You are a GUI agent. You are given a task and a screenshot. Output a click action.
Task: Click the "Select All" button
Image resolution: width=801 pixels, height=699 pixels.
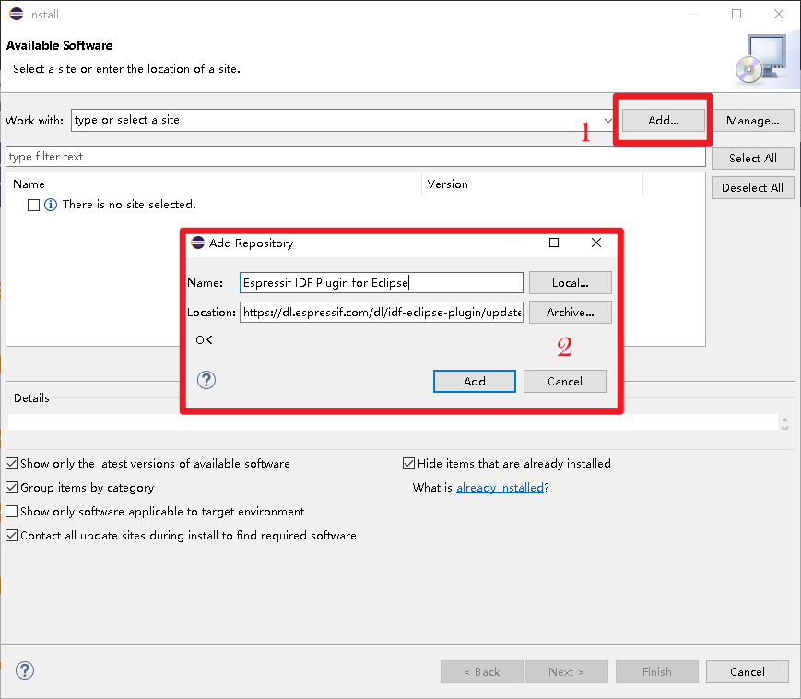click(x=752, y=158)
